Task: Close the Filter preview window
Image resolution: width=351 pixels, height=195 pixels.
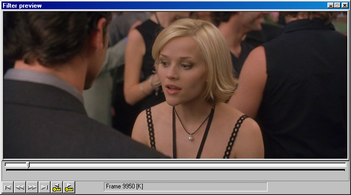Action: [x=345, y=6]
